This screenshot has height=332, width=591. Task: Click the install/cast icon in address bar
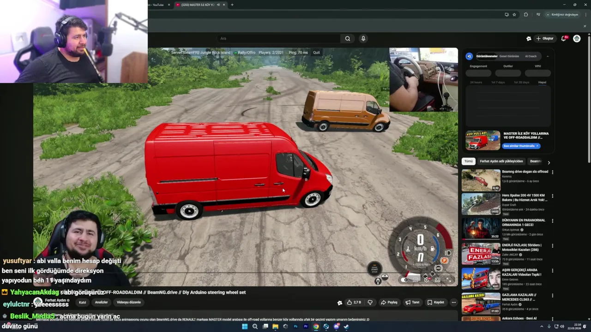tap(507, 14)
